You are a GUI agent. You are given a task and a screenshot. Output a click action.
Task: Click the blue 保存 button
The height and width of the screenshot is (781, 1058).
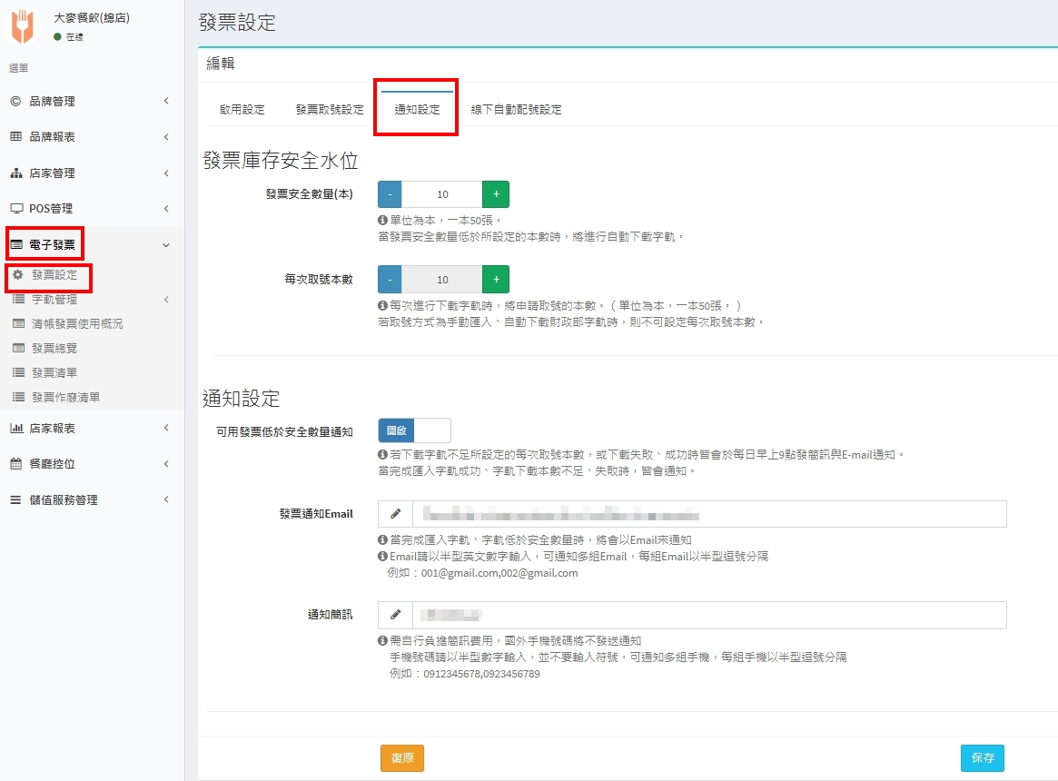click(983, 757)
